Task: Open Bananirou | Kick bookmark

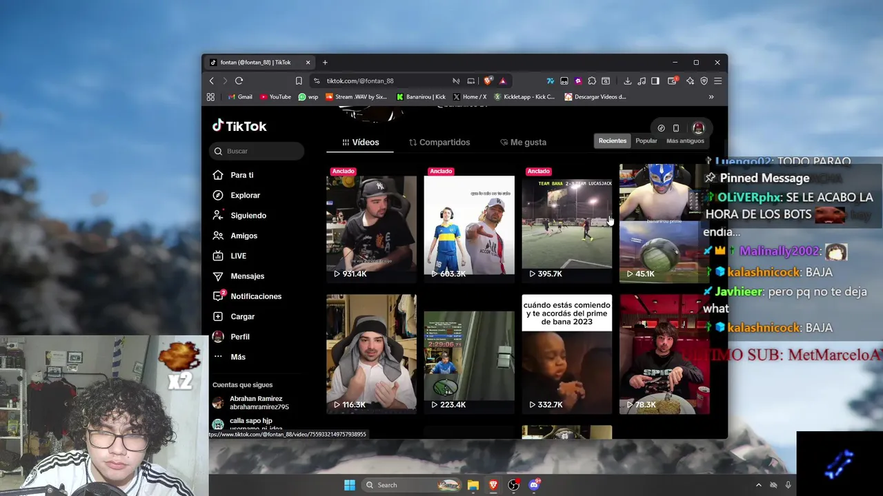Action: coord(421,97)
